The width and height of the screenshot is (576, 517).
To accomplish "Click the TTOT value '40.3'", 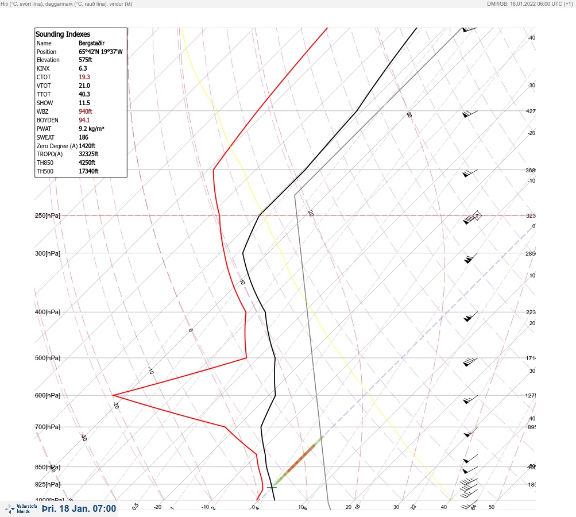I will pyautogui.click(x=84, y=94).
